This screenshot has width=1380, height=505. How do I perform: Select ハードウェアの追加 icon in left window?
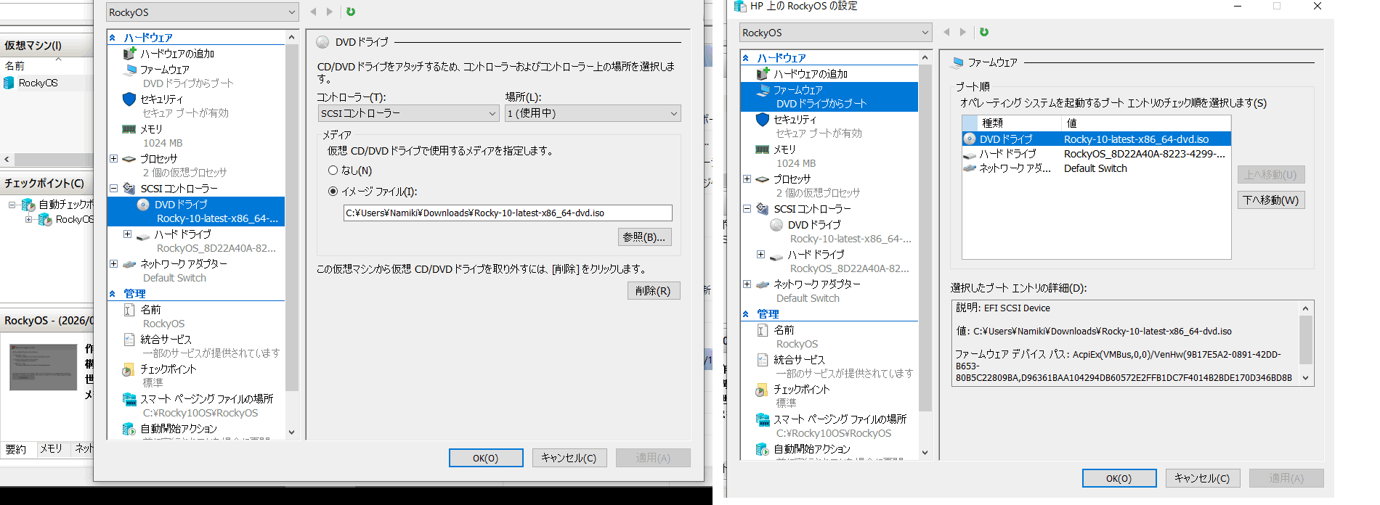(x=129, y=54)
